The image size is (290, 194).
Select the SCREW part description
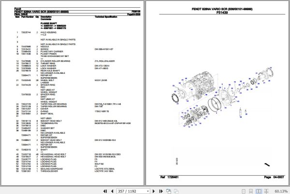click(44, 49)
